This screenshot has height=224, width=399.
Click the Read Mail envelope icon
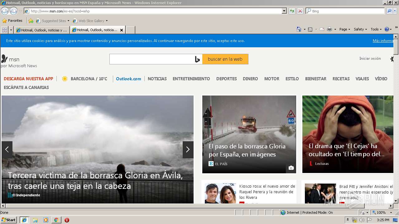point(322,29)
